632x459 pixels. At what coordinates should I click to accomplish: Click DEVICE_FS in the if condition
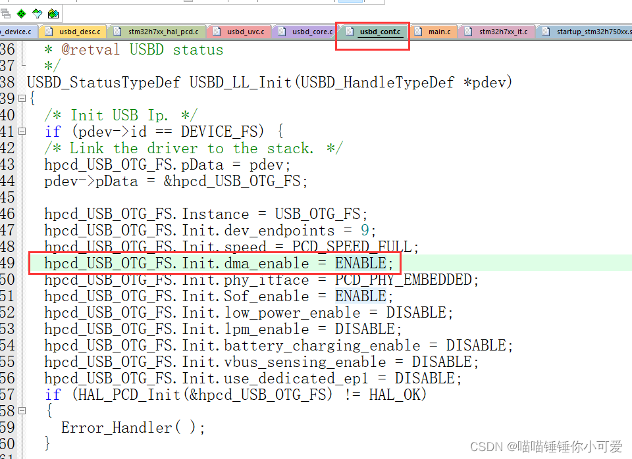pos(219,132)
